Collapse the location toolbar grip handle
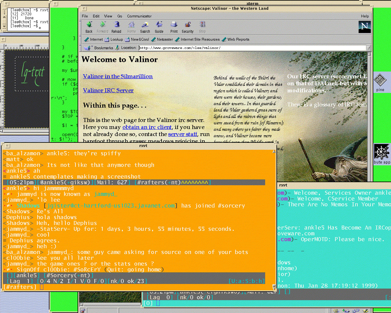Screen dimensions: 391x313 (x=81, y=48)
